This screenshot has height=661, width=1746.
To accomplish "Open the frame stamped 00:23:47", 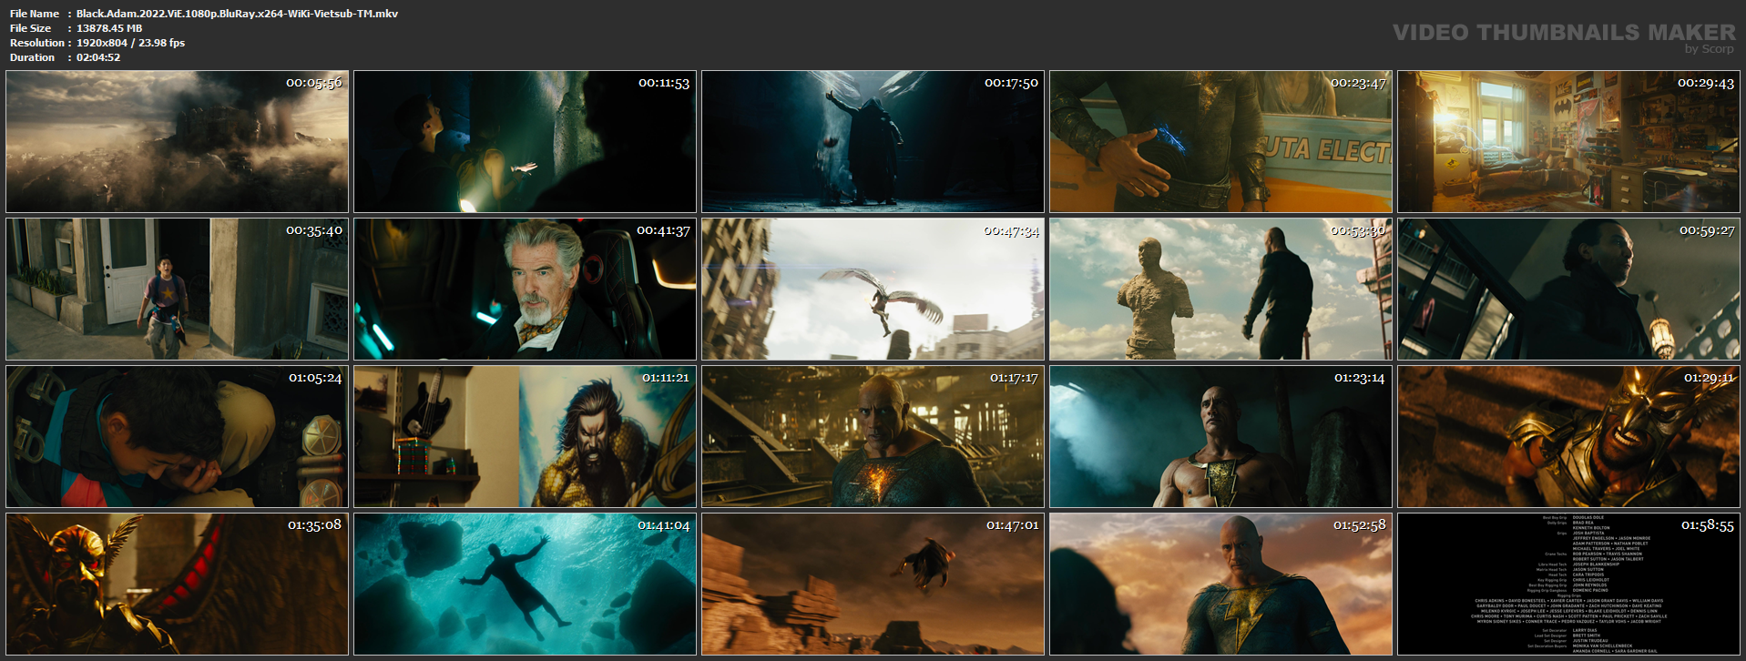I will [1220, 142].
